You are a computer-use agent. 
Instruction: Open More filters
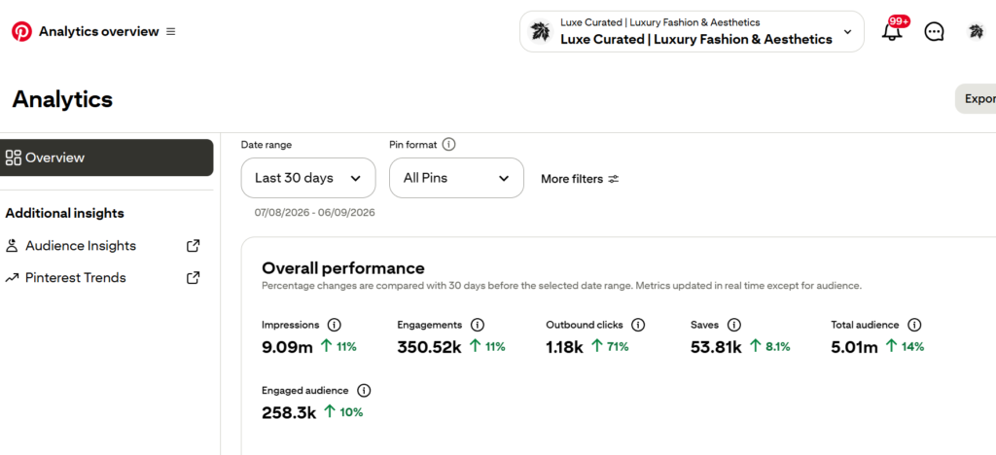580,179
